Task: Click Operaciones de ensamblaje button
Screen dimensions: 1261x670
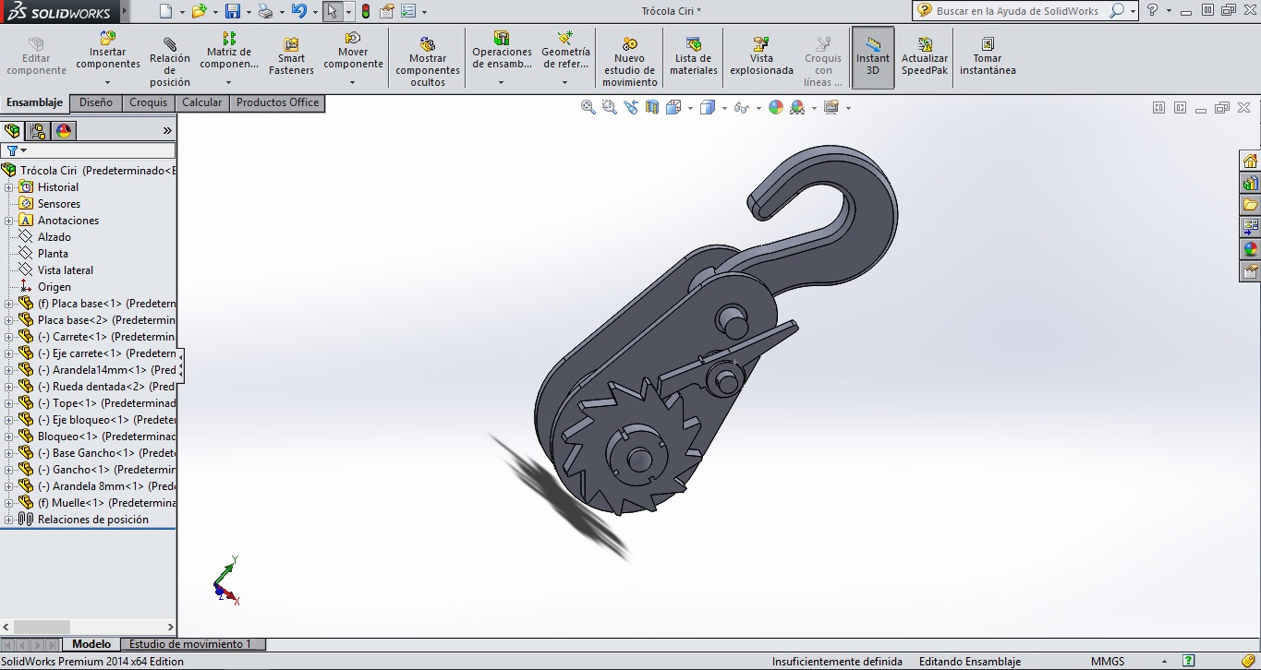Action: point(502,52)
